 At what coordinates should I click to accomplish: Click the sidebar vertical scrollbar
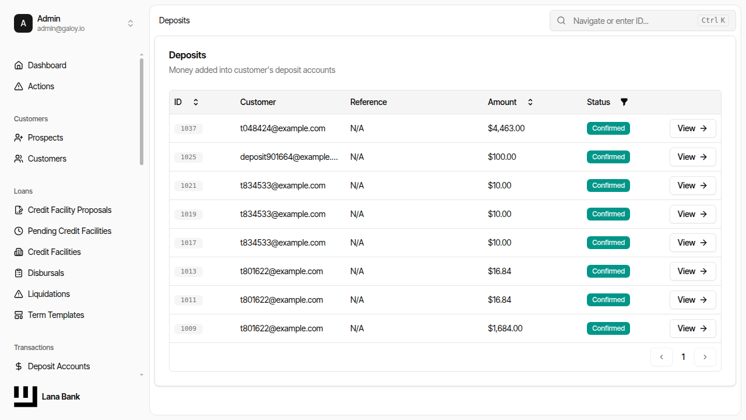[x=141, y=111]
